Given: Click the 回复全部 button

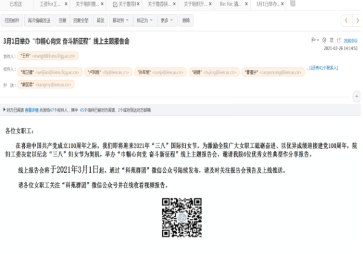Looking at the screenshot, I should tap(80, 20).
